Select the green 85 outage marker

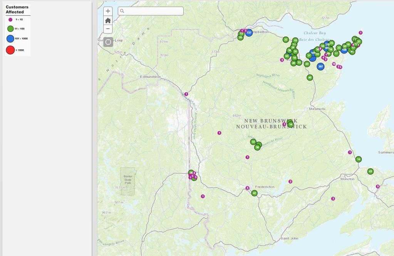[x=352, y=52]
